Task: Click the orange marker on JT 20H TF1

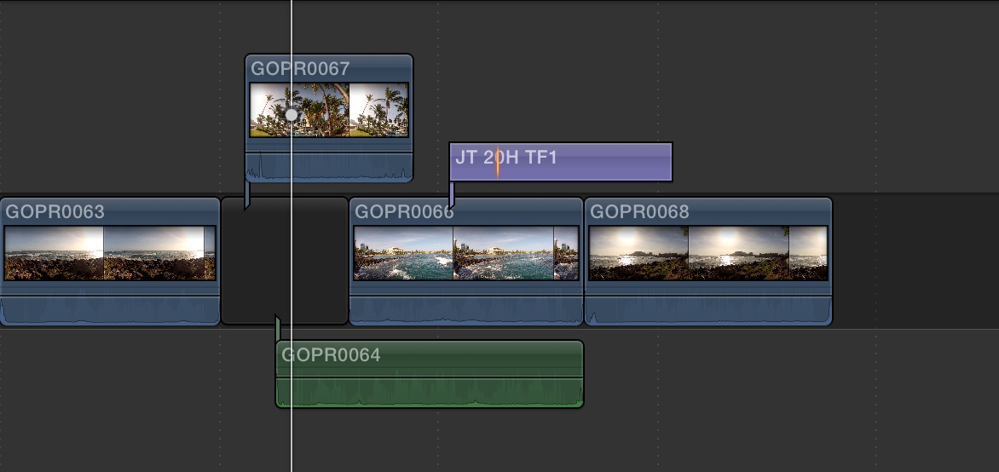Action: click(498, 161)
